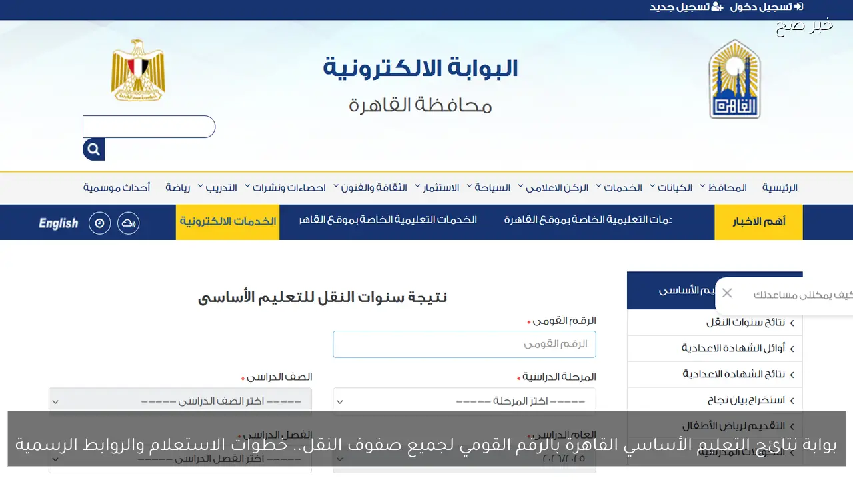Viewport: 853px width, 480px height.
Task: Open the اختر المرحلة dropdown
Action: pyautogui.click(x=464, y=401)
